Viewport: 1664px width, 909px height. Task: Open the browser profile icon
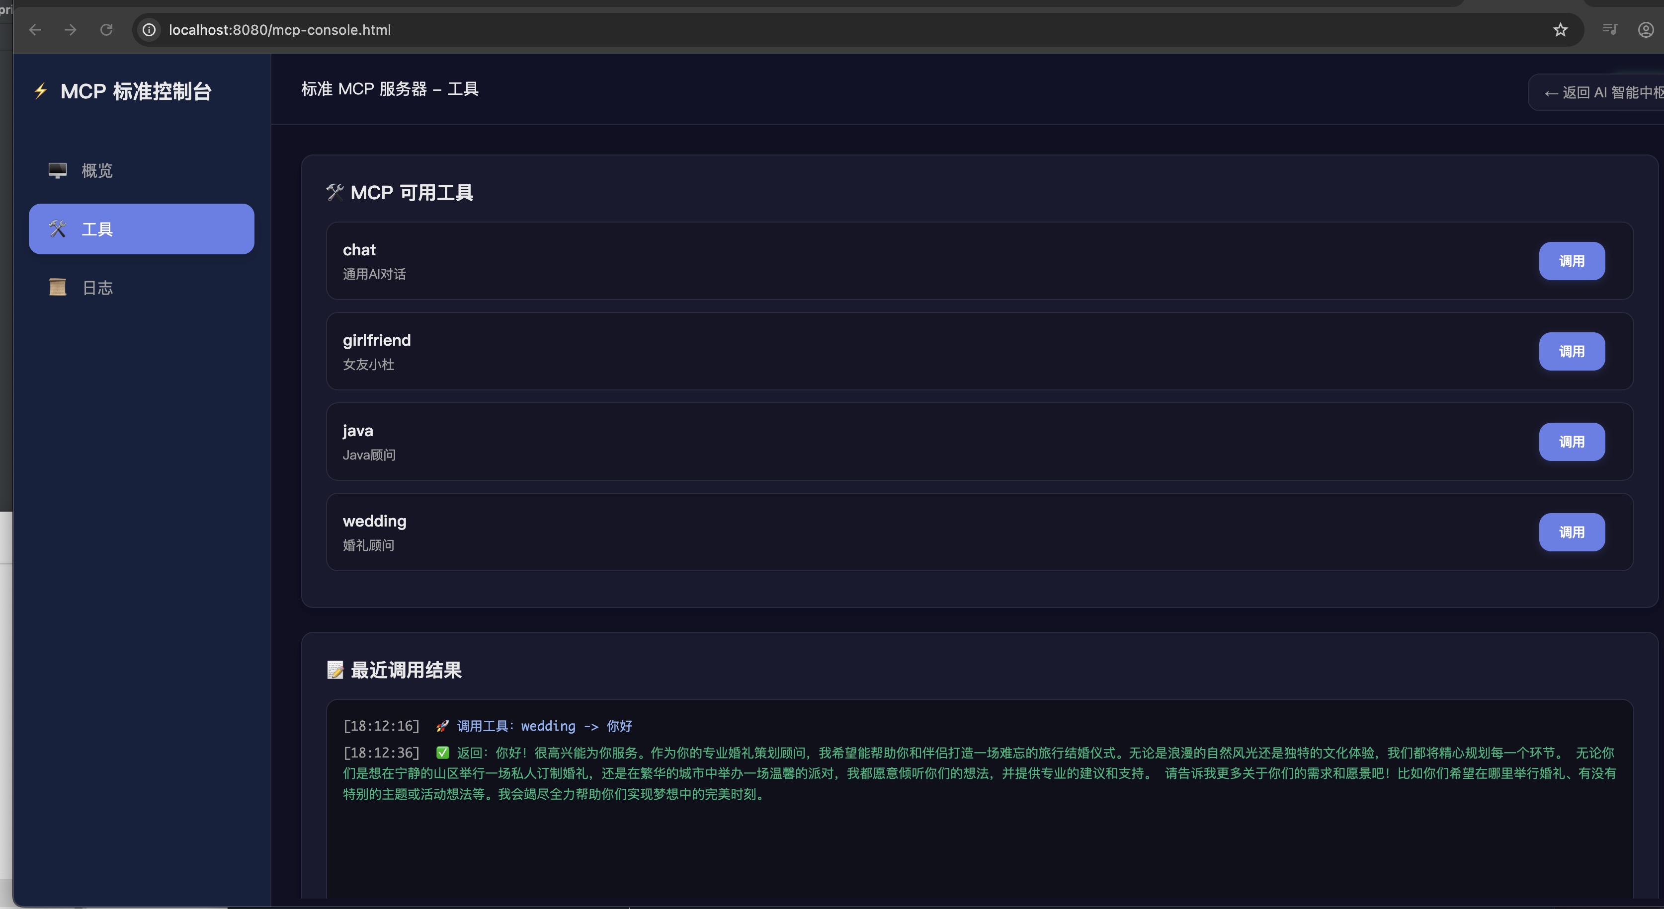click(1645, 30)
